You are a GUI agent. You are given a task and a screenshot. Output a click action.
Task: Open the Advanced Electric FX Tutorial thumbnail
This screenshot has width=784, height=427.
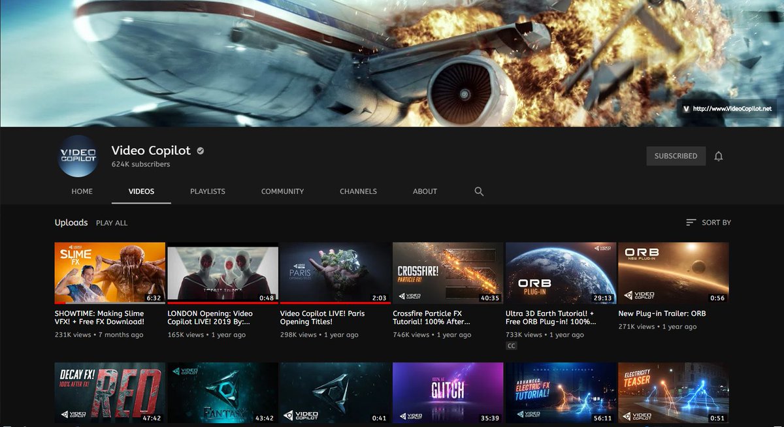point(561,394)
